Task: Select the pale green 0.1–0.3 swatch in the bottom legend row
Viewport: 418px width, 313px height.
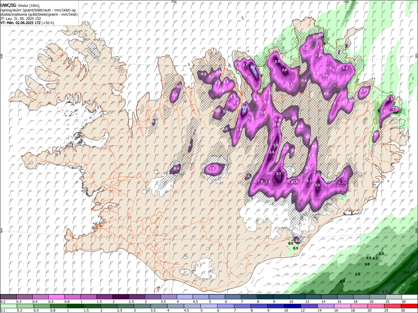Action: coord(8,306)
